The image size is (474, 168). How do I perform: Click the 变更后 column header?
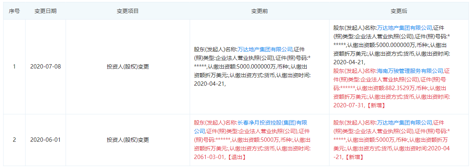tap(399, 11)
